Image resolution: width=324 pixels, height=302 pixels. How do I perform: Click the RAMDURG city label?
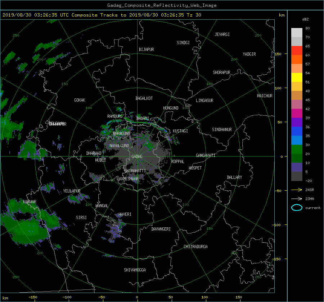(115, 116)
